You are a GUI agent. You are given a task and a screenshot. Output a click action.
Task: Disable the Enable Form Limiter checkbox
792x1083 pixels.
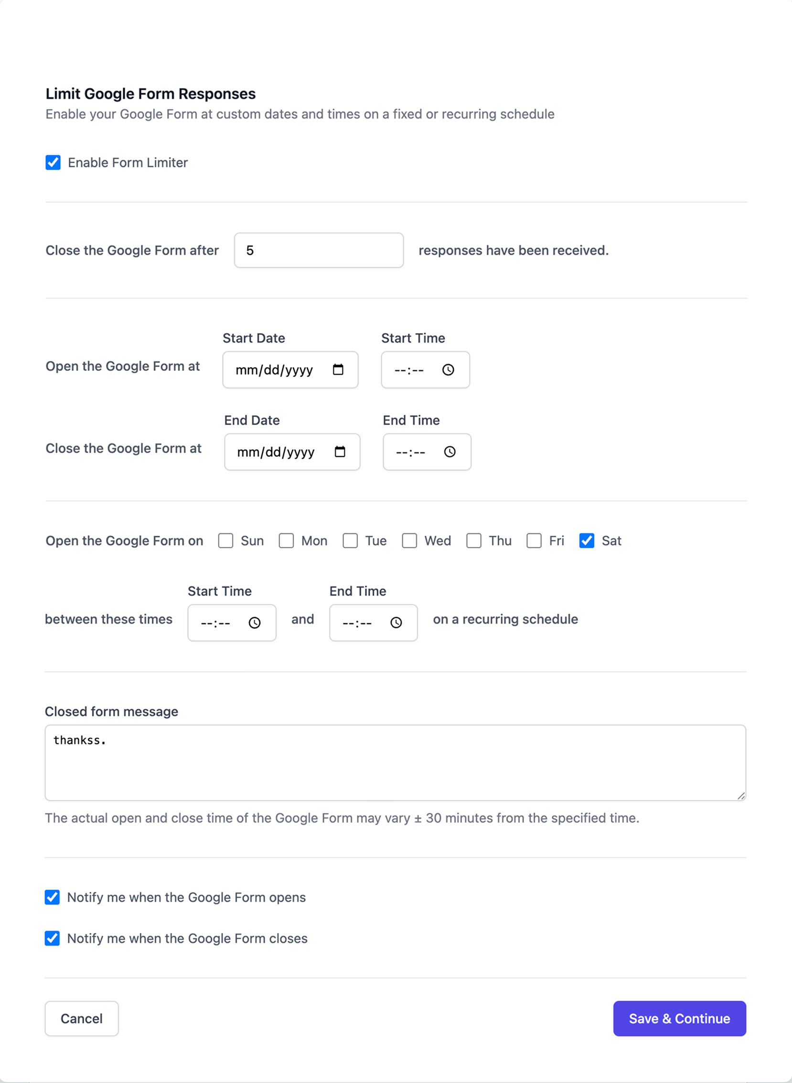pyautogui.click(x=53, y=162)
